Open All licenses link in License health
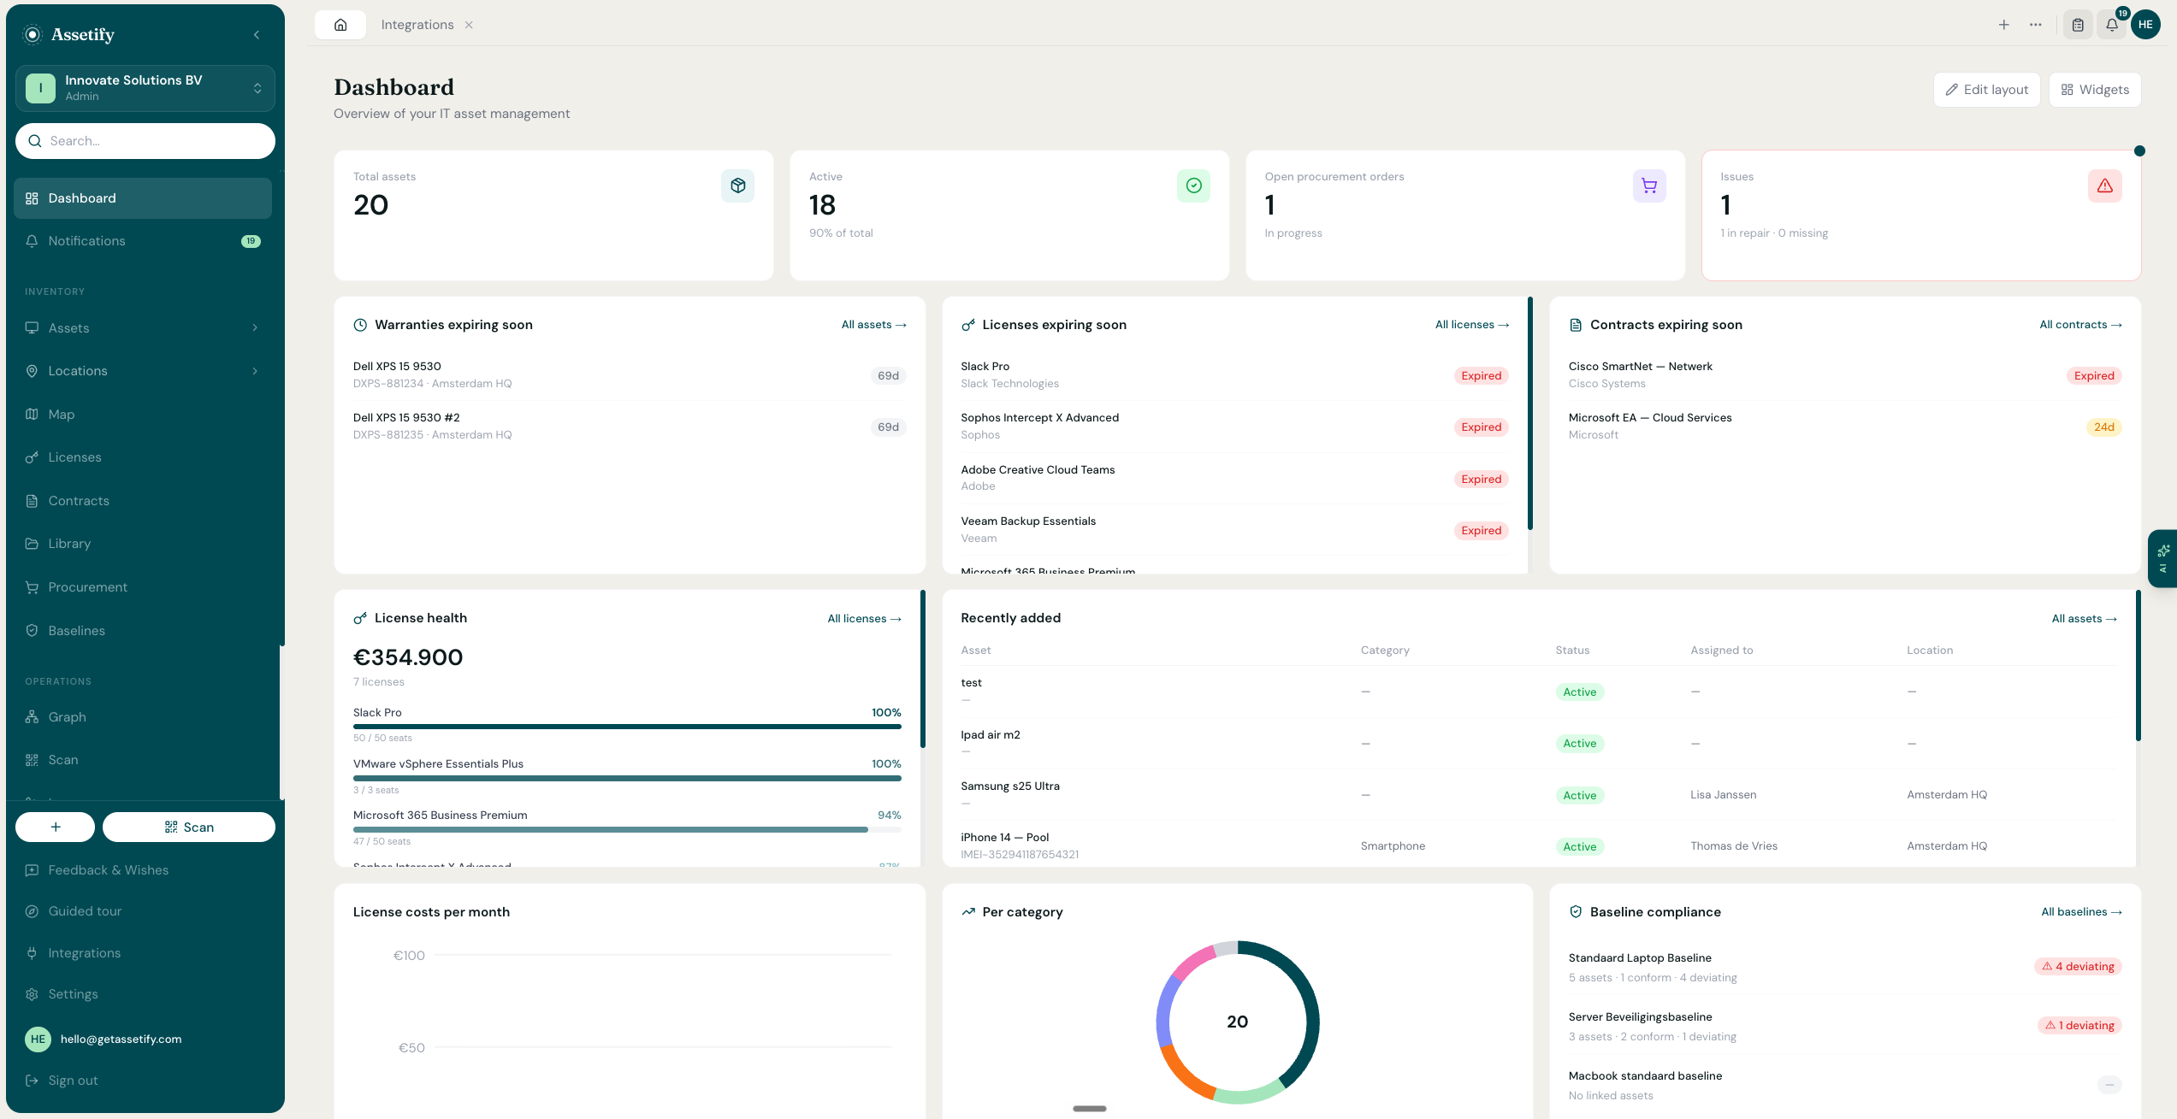The height and width of the screenshot is (1119, 2177). pos(864,619)
